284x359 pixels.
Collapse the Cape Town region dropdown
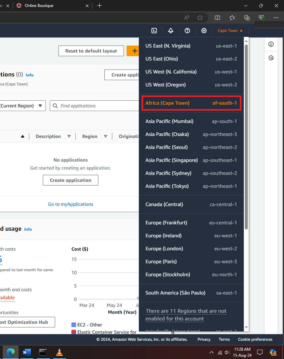coord(230,31)
